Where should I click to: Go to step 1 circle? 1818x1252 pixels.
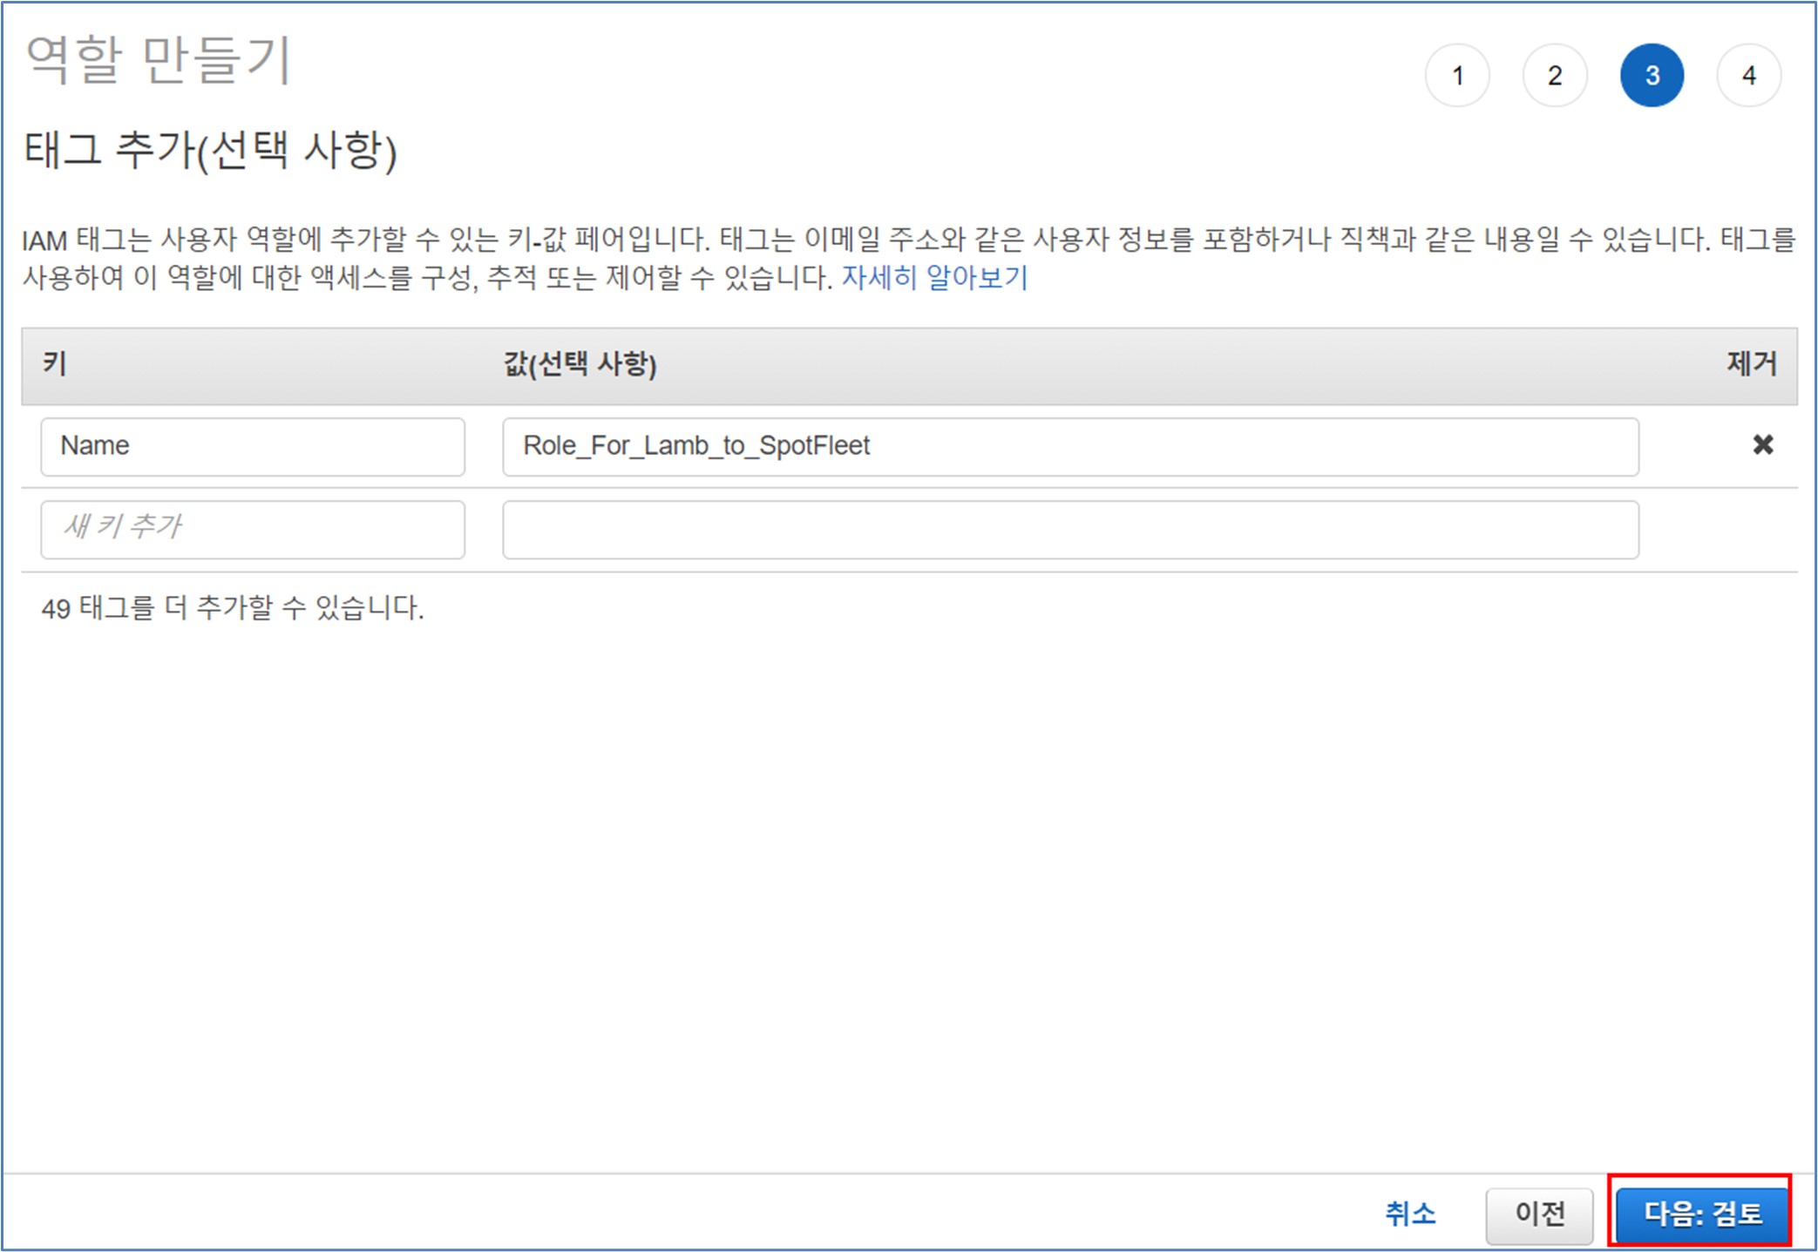coord(1457,76)
